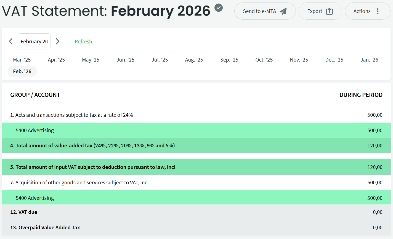Select the Aug. '25 period tab
Screen dimensions: 393x239
pos(194,60)
